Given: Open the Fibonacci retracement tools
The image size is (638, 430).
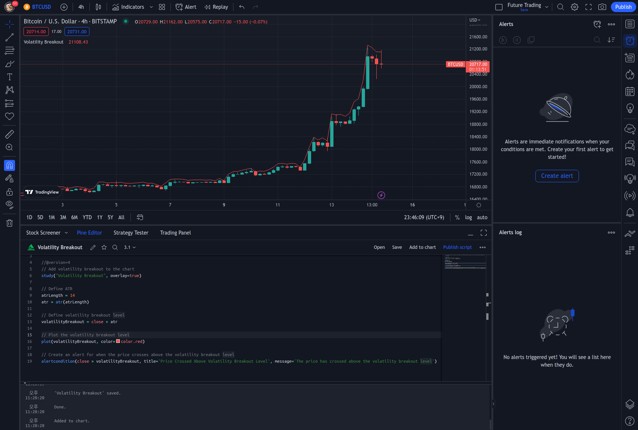Looking at the screenshot, I should 10,51.
